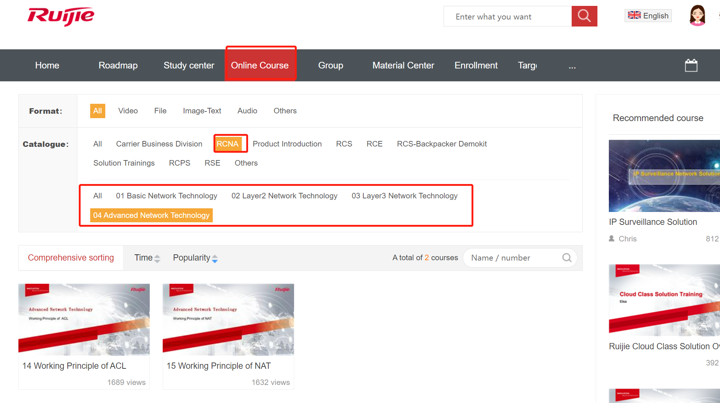Open Cloud Class Solution Training thumbnail
This screenshot has height=403, width=720.
click(x=664, y=300)
